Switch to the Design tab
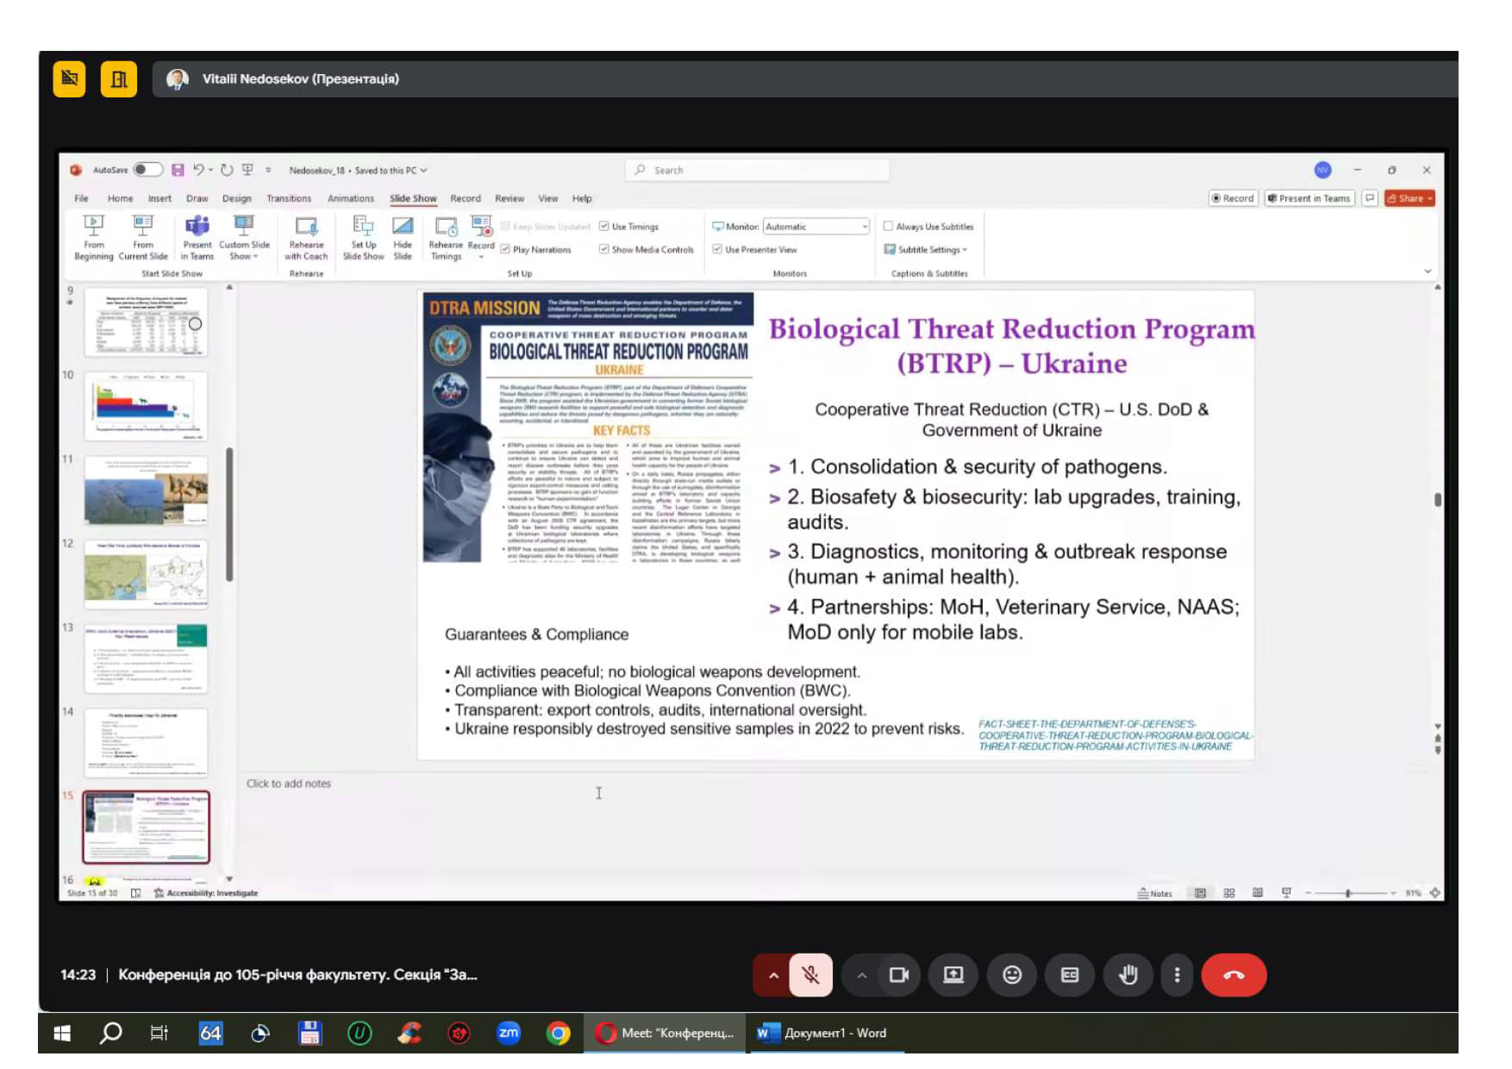Image resolution: width=1512 pixels, height=1069 pixels. [x=237, y=198]
